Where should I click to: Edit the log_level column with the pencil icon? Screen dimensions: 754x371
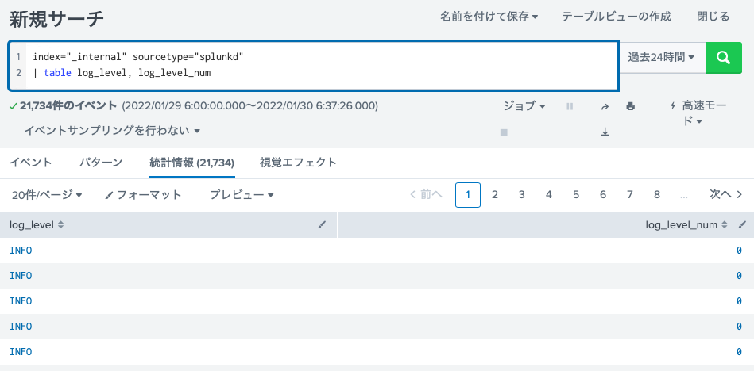[x=322, y=224]
